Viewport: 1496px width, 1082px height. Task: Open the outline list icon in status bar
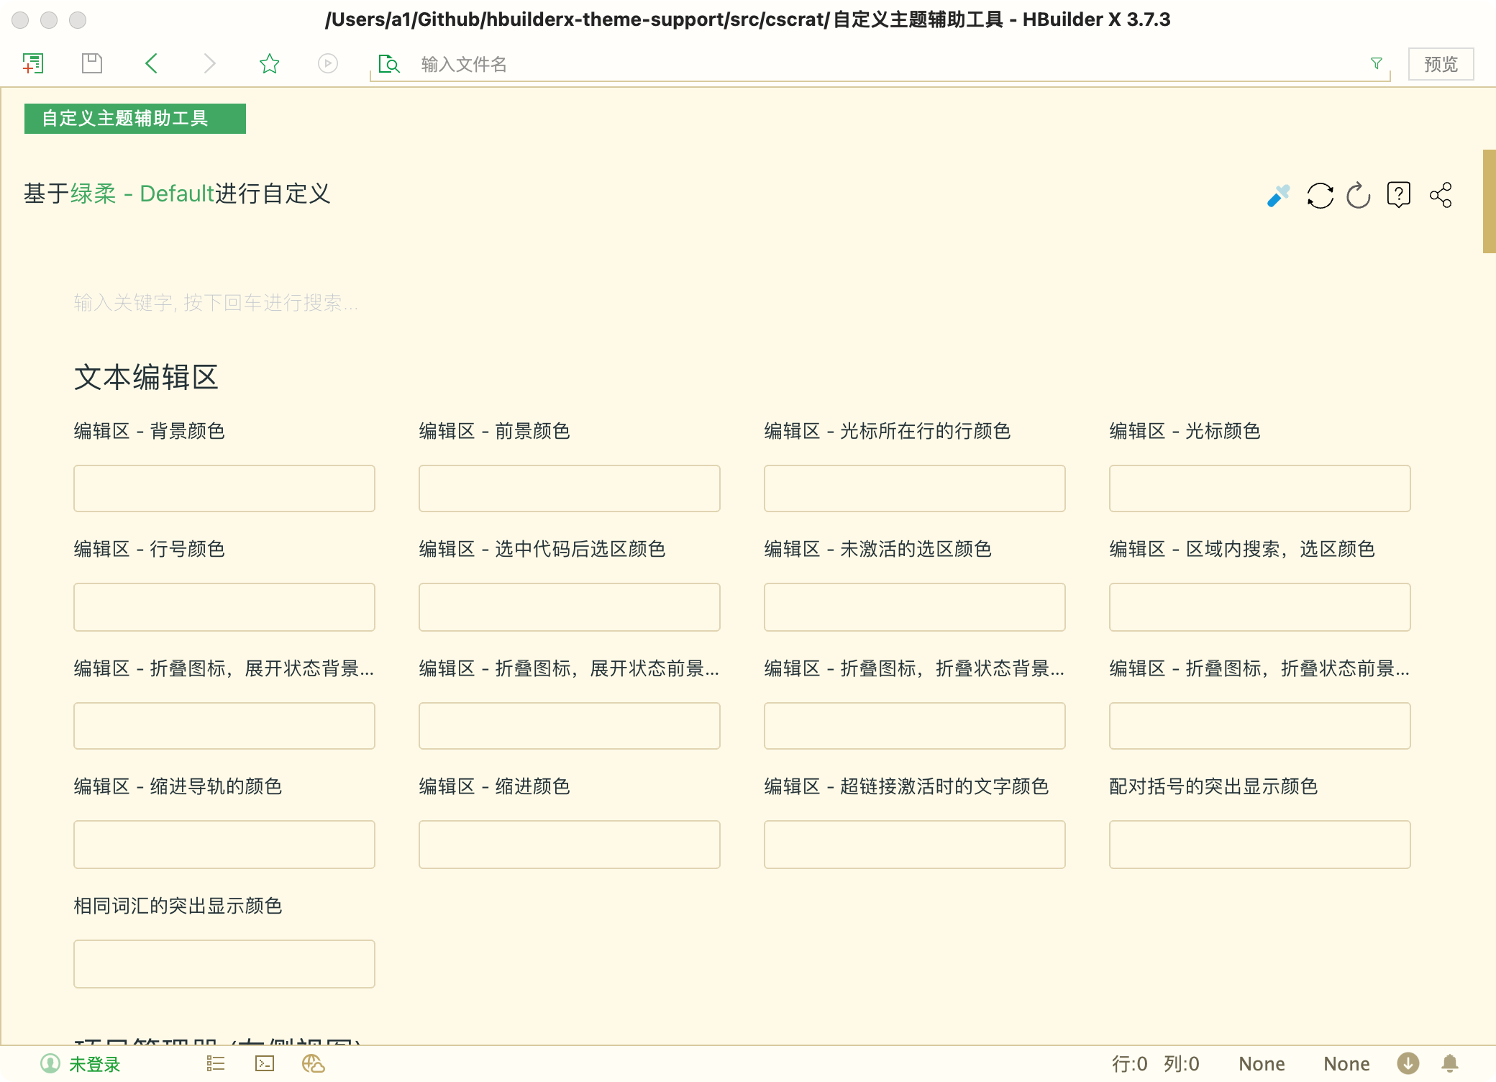point(216,1063)
